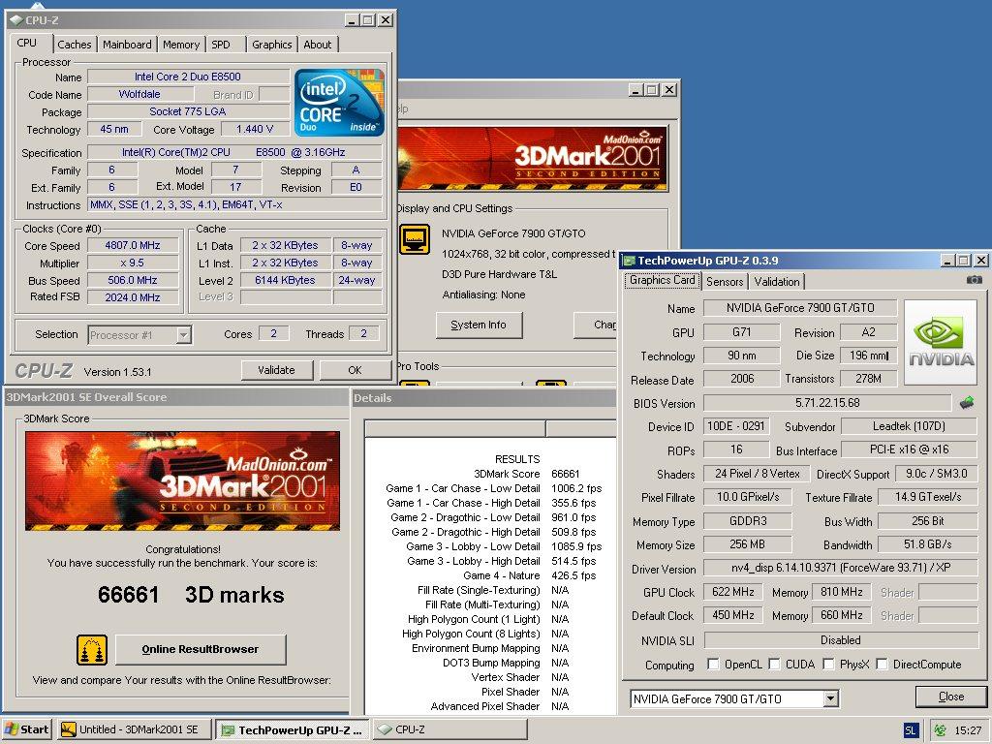Click OK button in CPU-Z

click(355, 370)
